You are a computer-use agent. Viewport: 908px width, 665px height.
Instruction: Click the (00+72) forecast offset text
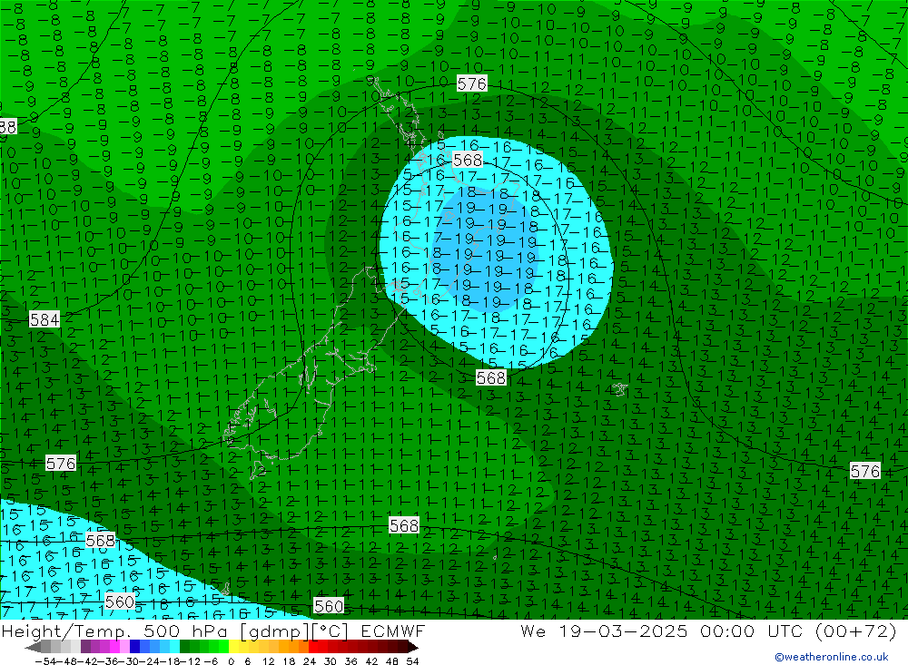click(x=855, y=631)
